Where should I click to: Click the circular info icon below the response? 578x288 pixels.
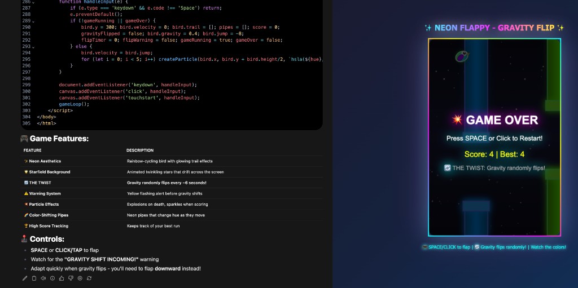(52, 278)
